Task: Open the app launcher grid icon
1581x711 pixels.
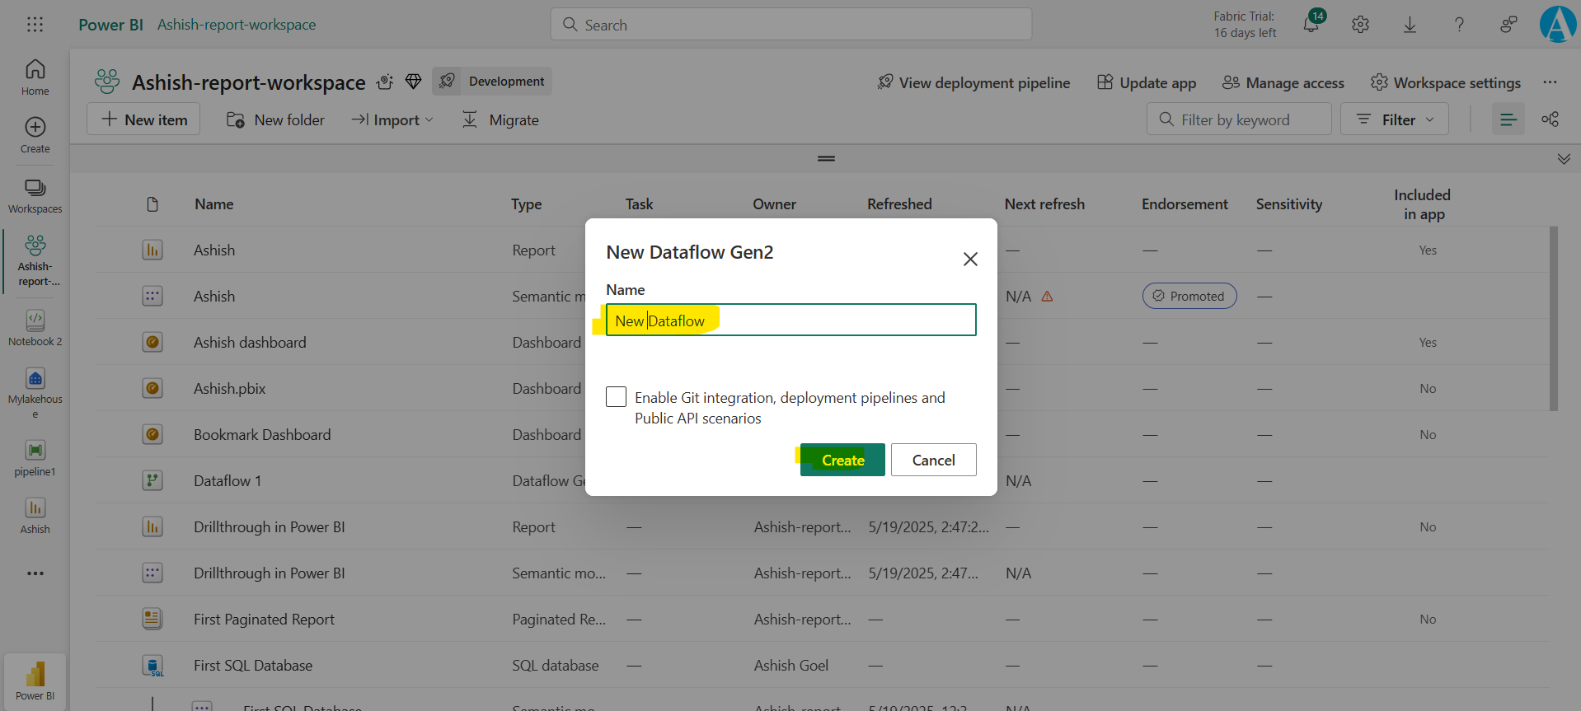Action: coord(35,25)
